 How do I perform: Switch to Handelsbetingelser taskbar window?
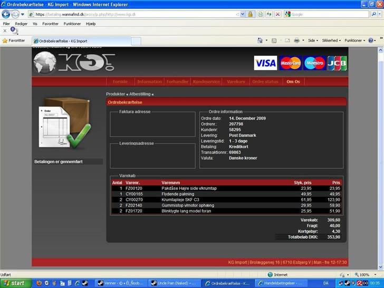(x=279, y=283)
